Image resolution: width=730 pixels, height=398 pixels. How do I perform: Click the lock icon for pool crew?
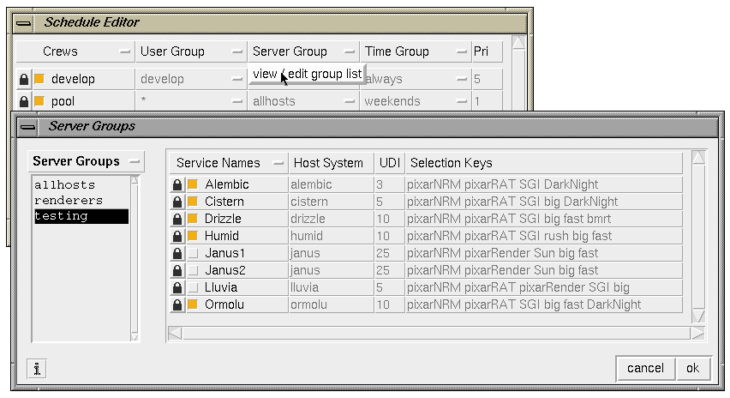tap(24, 101)
